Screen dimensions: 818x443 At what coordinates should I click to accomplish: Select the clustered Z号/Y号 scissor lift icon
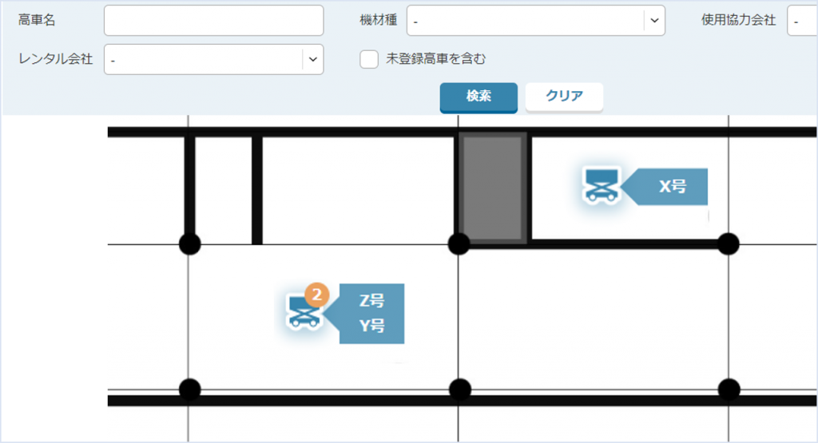(304, 312)
